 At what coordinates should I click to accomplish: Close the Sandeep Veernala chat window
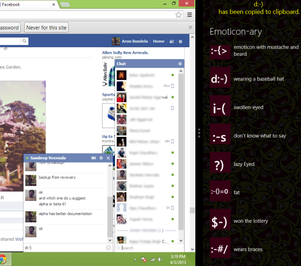click(x=108, y=158)
